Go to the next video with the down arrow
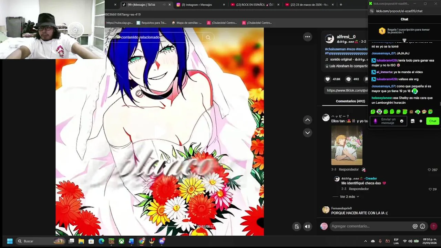The height and width of the screenshot is (248, 441). coord(307,133)
